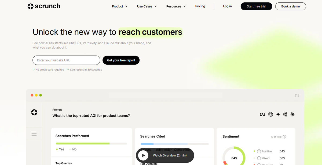Screen dimensions: 322x165
Task: Click the Scrunch logo in the dashboard sidebar
Action: 34,112
